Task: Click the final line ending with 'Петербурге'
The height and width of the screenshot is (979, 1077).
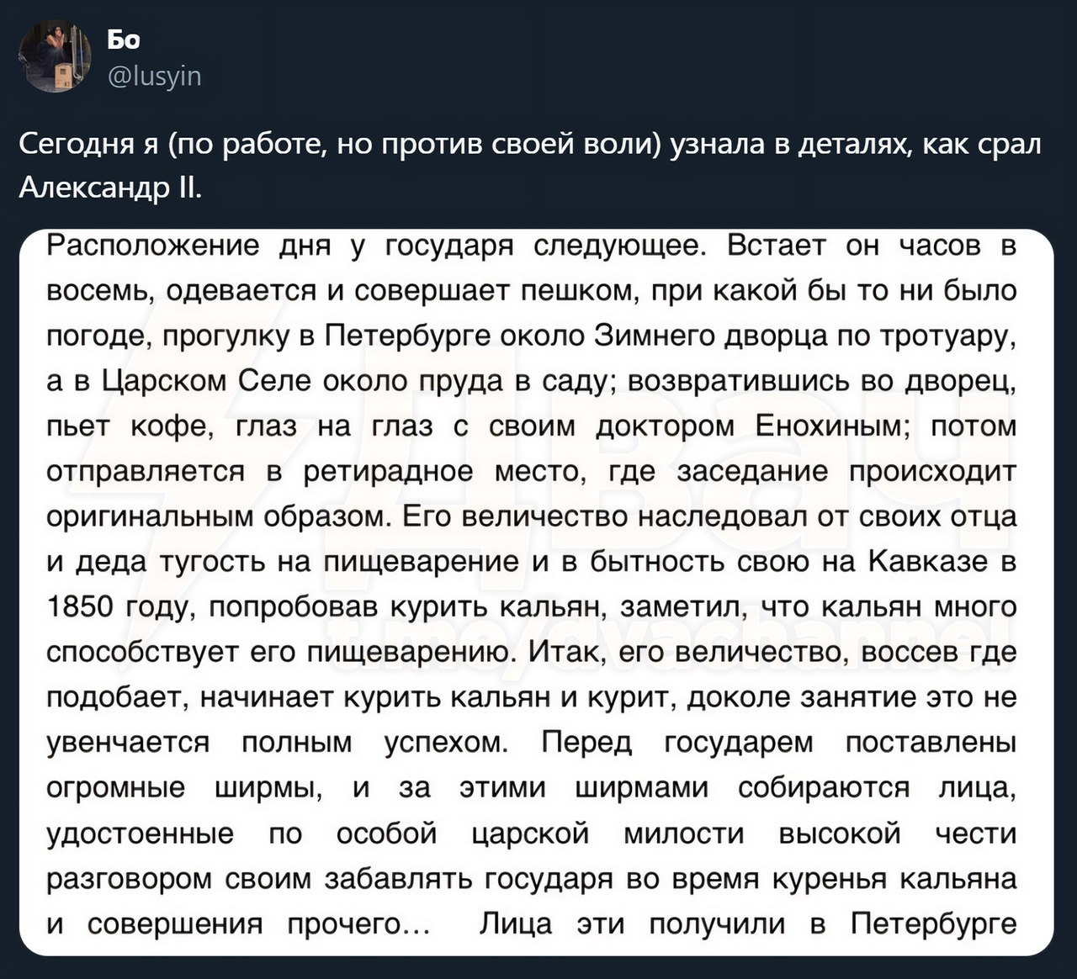Action: pyautogui.click(x=532, y=923)
